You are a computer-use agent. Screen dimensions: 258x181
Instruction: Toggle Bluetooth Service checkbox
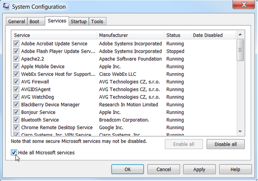coord(16,120)
